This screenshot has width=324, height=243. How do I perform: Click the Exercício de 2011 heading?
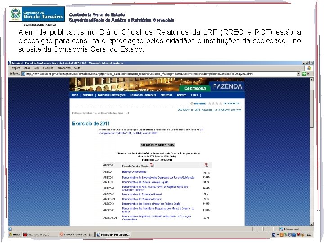click(x=91, y=124)
